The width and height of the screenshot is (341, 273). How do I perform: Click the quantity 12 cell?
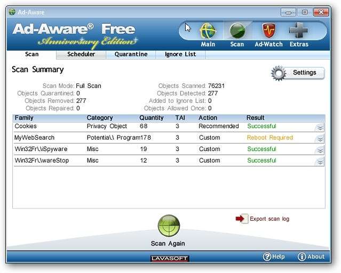coord(144,160)
